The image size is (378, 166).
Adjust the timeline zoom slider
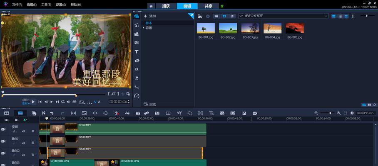331,113
